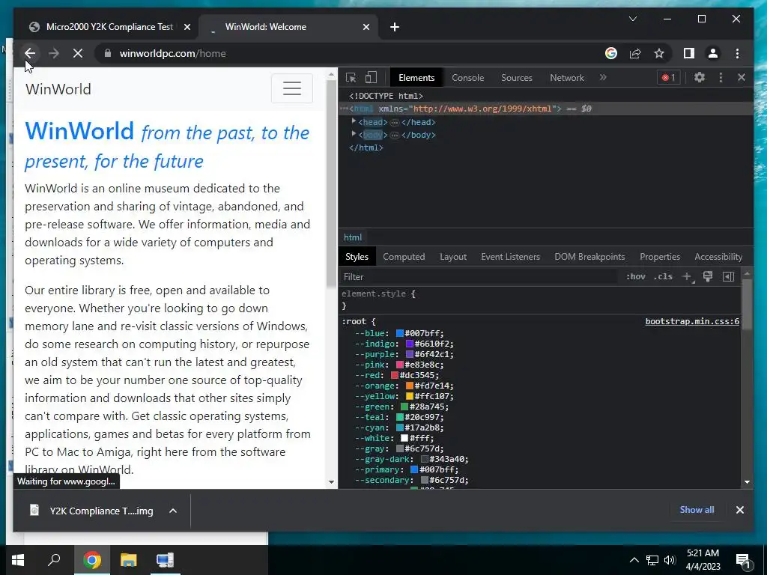Open the Google account icon in address bar
This screenshot has width=767, height=575.
(611, 53)
